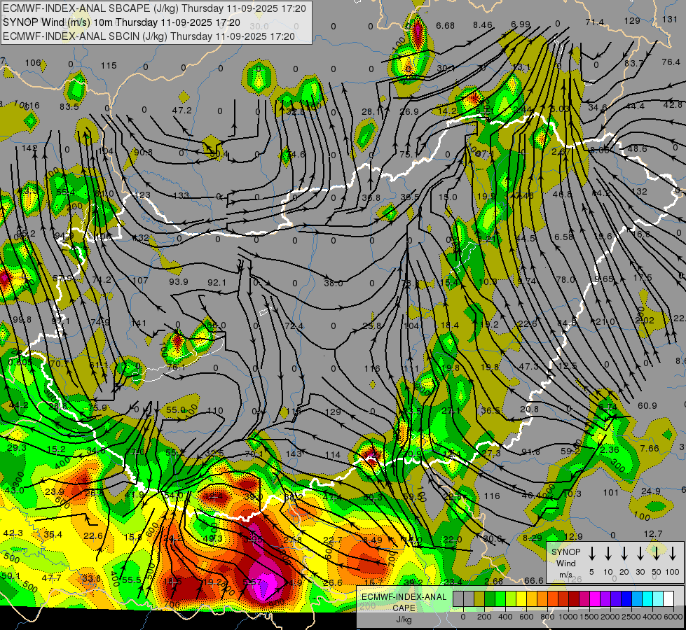Click the 42.3 value at bottom left
Viewport: 686px width, 630px height.
13,533
